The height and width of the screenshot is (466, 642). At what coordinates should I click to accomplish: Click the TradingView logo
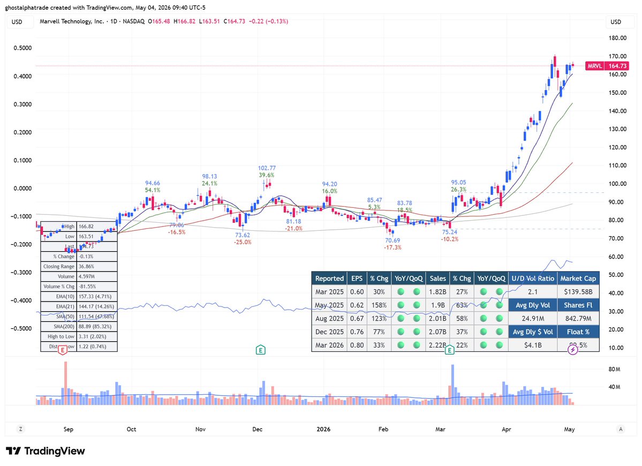pyautogui.click(x=46, y=451)
